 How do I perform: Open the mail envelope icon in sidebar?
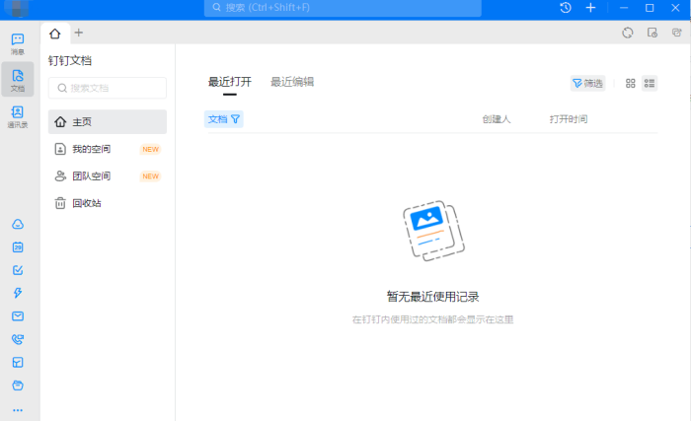click(18, 316)
